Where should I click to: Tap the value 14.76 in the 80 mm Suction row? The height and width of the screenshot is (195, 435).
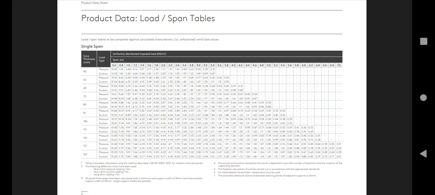click(x=114, y=107)
